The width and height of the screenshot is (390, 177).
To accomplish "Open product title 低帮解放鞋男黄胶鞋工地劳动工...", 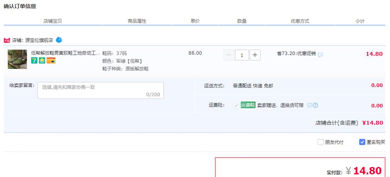I will click(65, 53).
